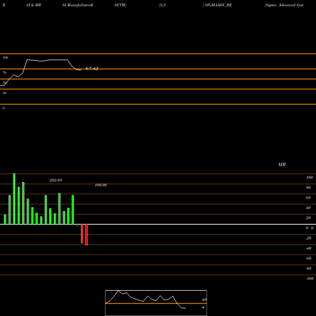Click the MR axis label -80
316x316 pixels.
pos(308,269)
